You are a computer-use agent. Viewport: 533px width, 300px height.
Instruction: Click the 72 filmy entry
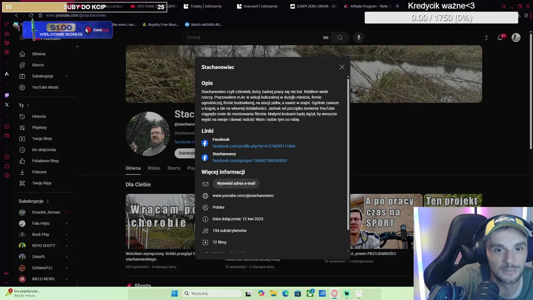[219, 242]
